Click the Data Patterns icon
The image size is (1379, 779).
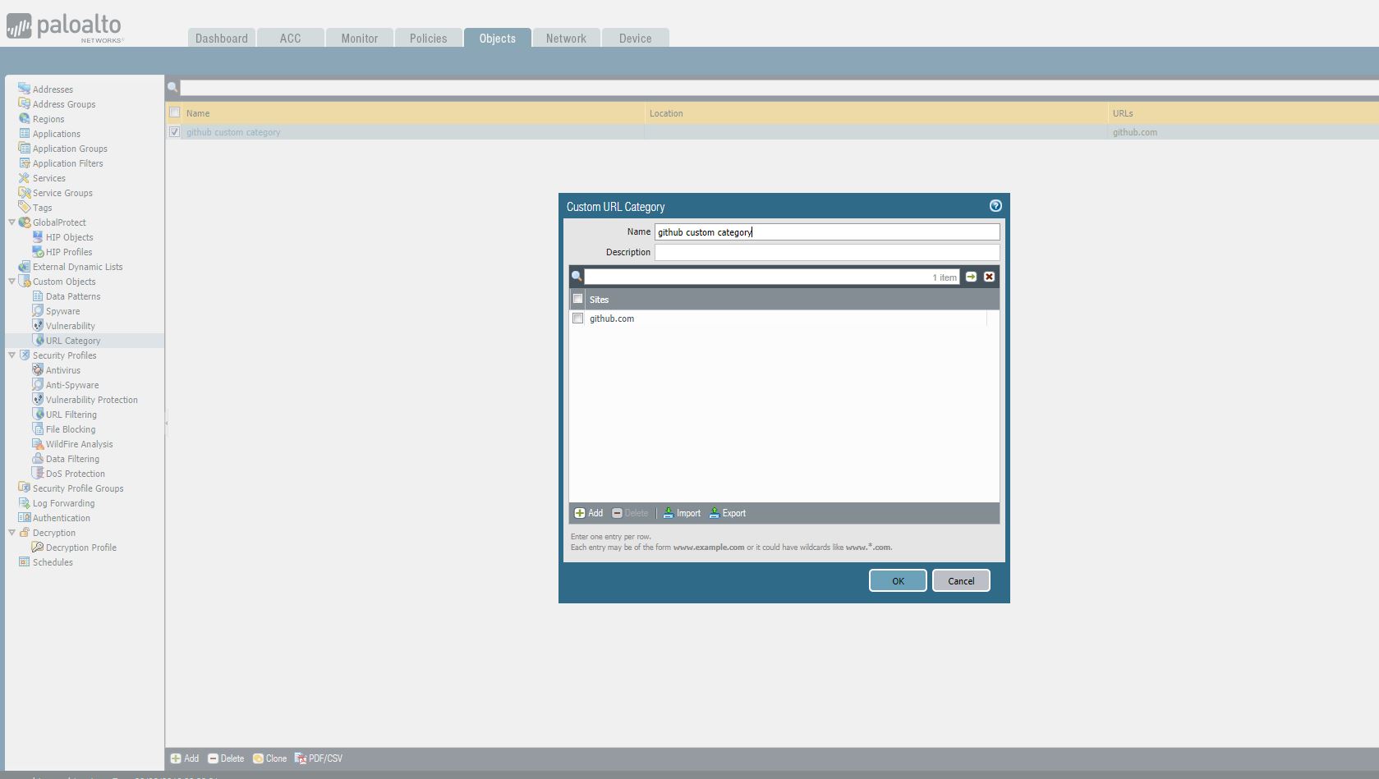(x=37, y=296)
